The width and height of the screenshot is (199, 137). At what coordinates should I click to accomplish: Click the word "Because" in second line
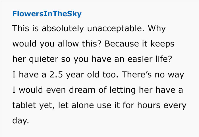click(x=122, y=44)
